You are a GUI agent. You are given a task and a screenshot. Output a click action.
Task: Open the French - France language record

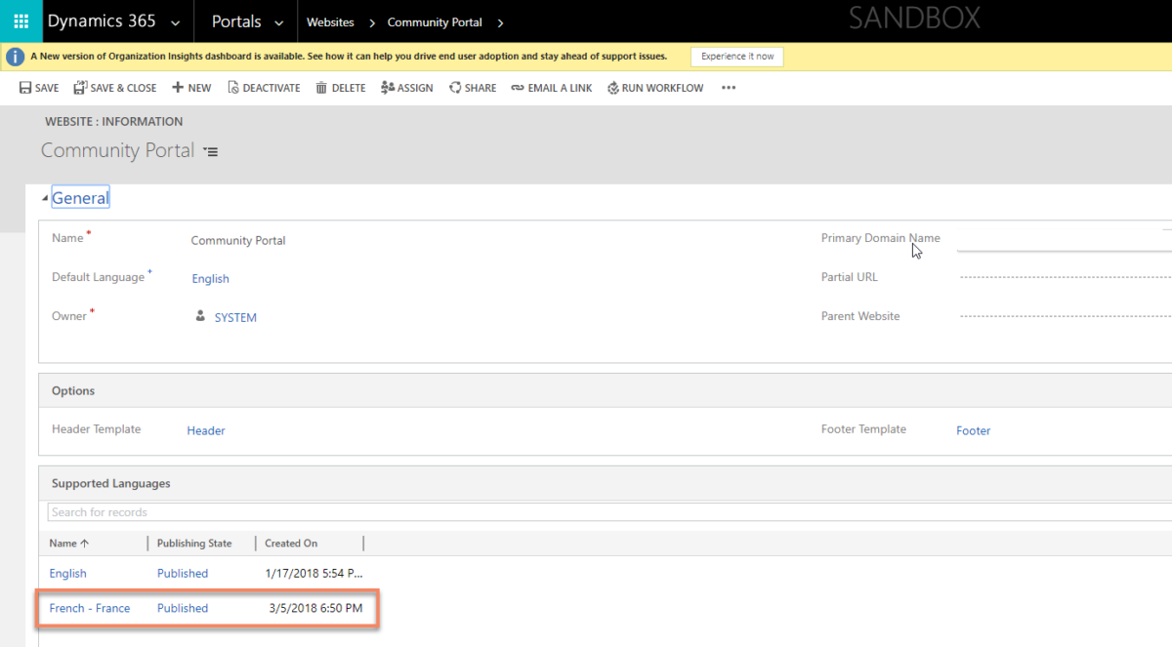90,608
